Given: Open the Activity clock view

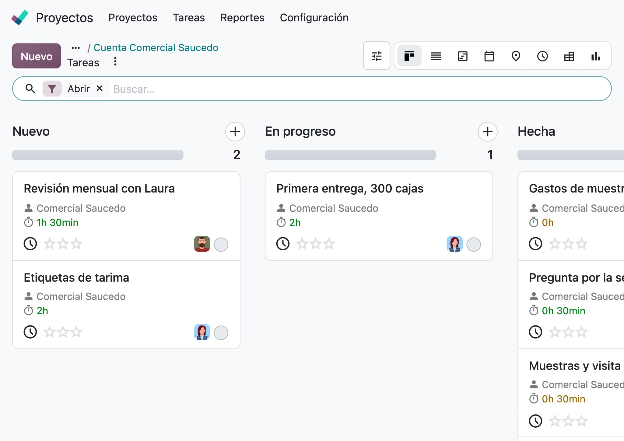Looking at the screenshot, I should [x=542, y=56].
